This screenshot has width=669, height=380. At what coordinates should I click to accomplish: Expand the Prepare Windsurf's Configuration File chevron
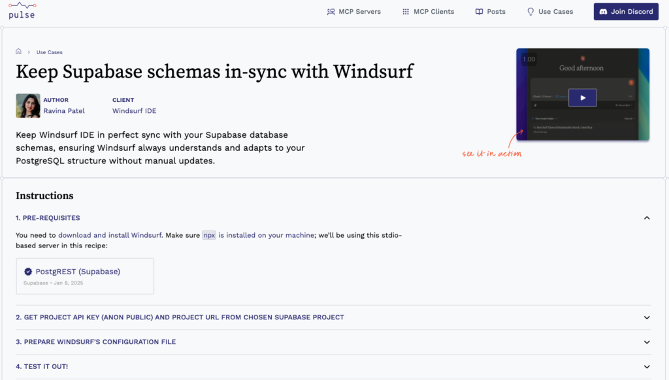(647, 342)
